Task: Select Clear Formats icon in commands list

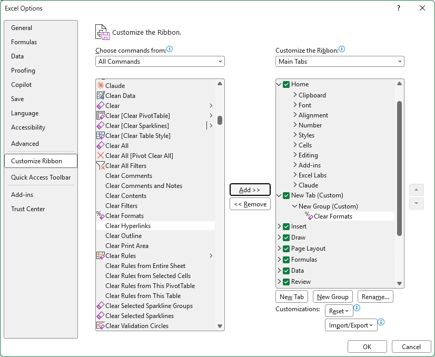Action: [x=101, y=215]
